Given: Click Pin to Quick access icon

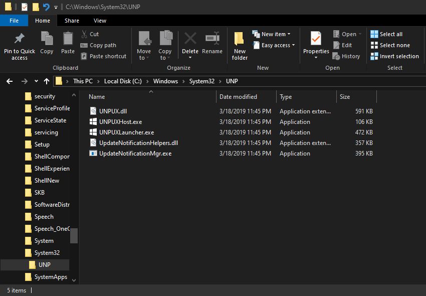Looking at the screenshot, I should (x=19, y=39).
